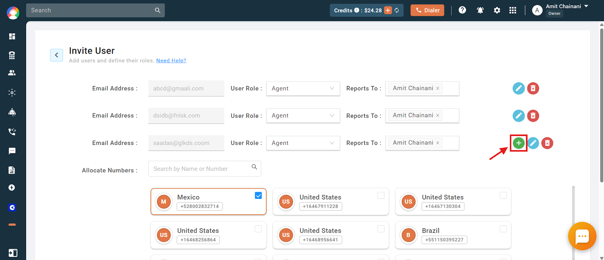Open the reports document icon in the sidebar
604x260 pixels.
pyautogui.click(x=12, y=170)
